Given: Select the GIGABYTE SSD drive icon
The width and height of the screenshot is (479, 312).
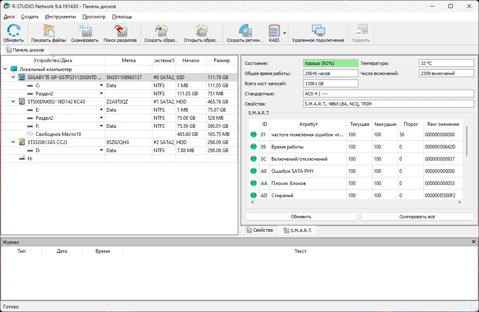Looking at the screenshot, I should tap(22, 77).
